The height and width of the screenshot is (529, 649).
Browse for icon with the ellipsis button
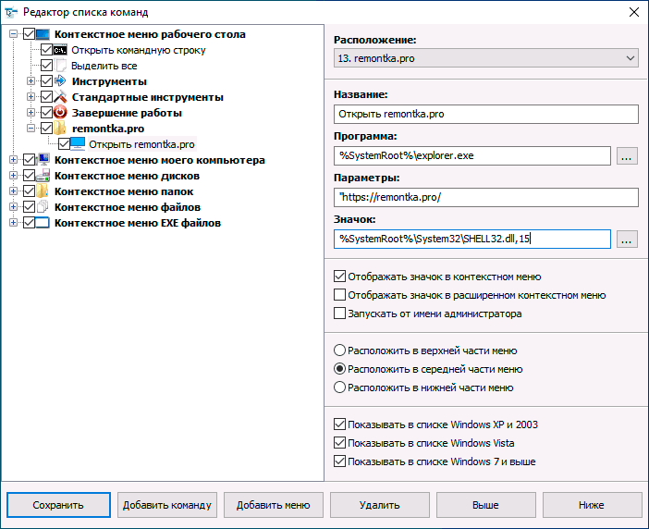click(x=627, y=240)
